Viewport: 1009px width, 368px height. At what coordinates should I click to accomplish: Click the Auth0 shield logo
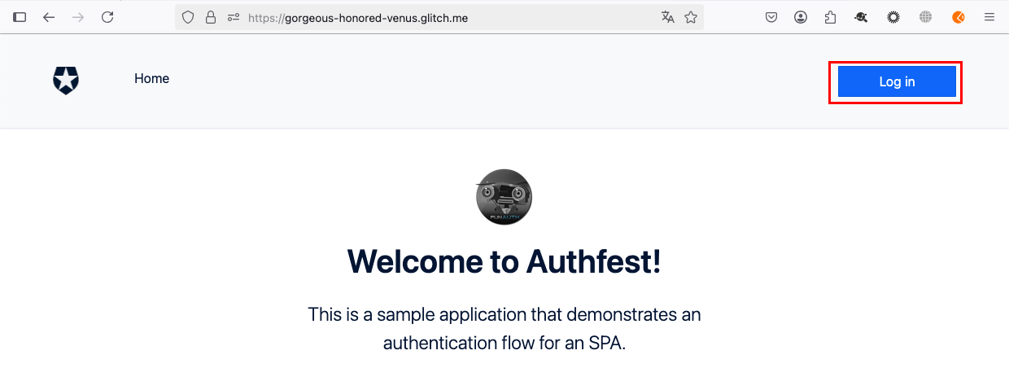click(66, 81)
